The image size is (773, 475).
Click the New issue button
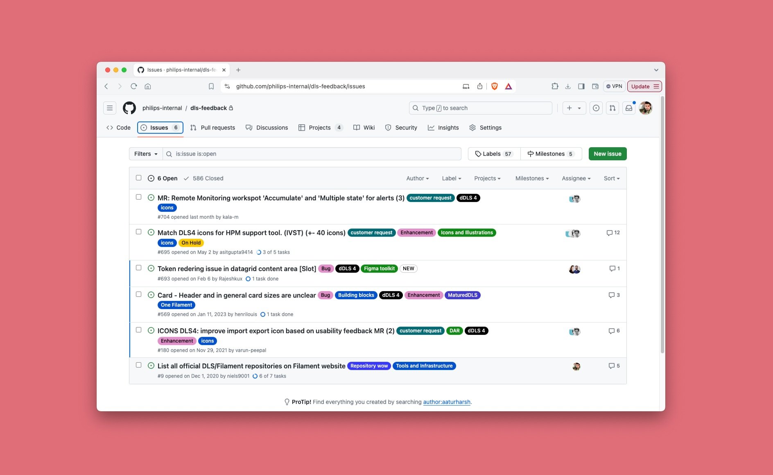(x=608, y=154)
